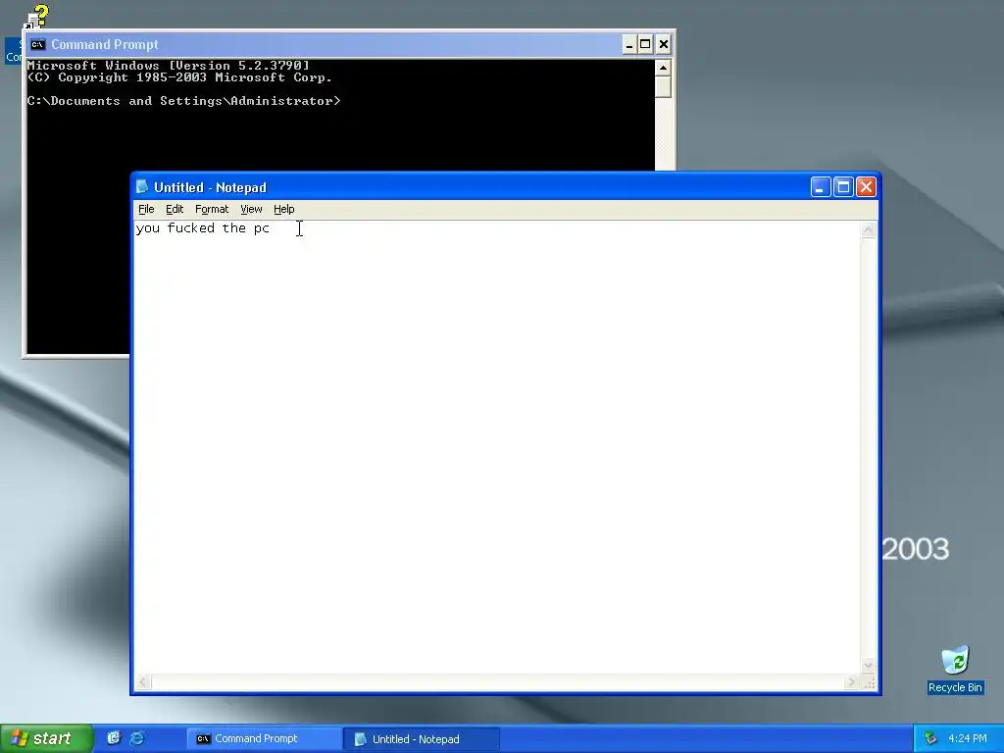Minimize the Notepad window
This screenshot has height=753, width=1004.
coord(821,187)
